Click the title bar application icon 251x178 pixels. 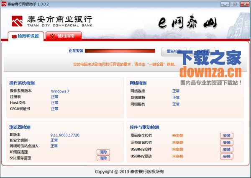[4, 4]
